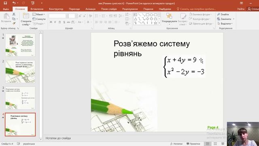Click the Tell me search box with lightbulb
Image resolution: width=259 pixels, height=146 pixels.
pyautogui.click(x=196, y=9)
